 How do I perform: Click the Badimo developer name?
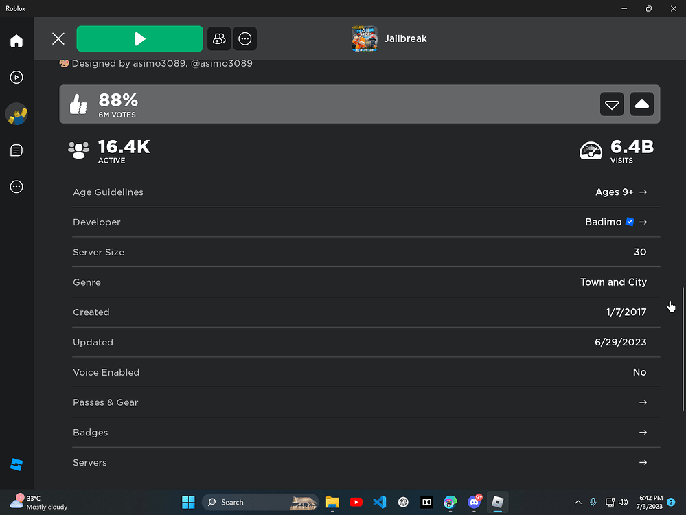click(x=604, y=222)
